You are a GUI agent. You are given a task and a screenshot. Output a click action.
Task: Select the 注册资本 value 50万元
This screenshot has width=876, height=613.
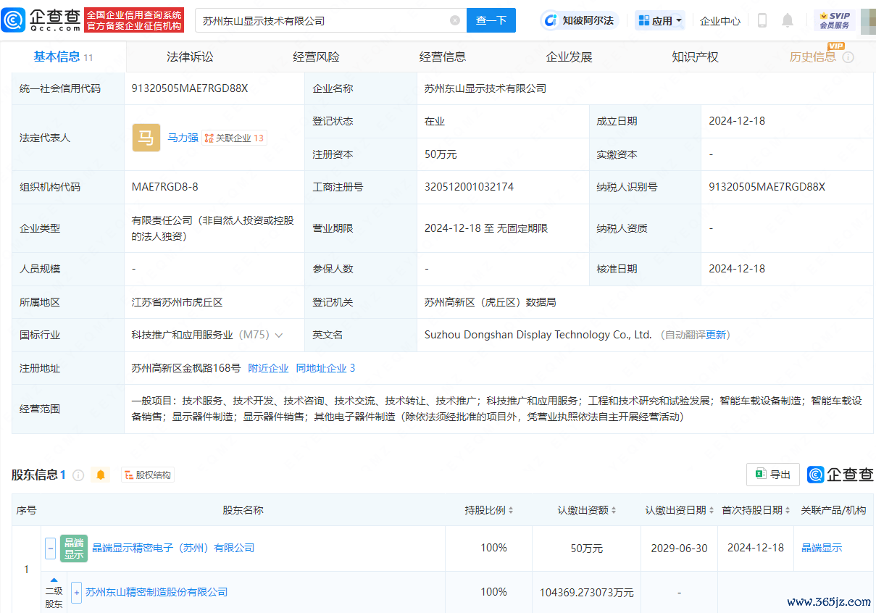pos(441,154)
